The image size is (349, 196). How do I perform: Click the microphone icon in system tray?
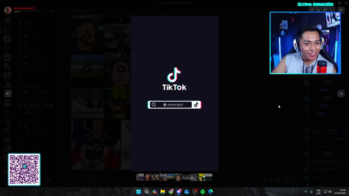tap(311, 192)
